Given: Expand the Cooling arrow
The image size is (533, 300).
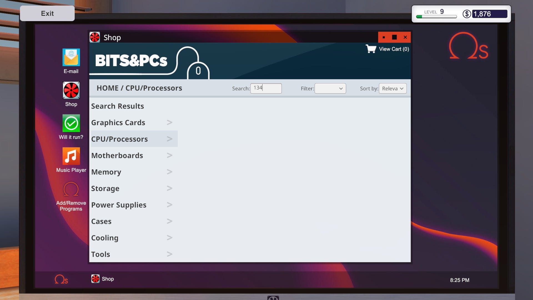Looking at the screenshot, I should tap(170, 238).
